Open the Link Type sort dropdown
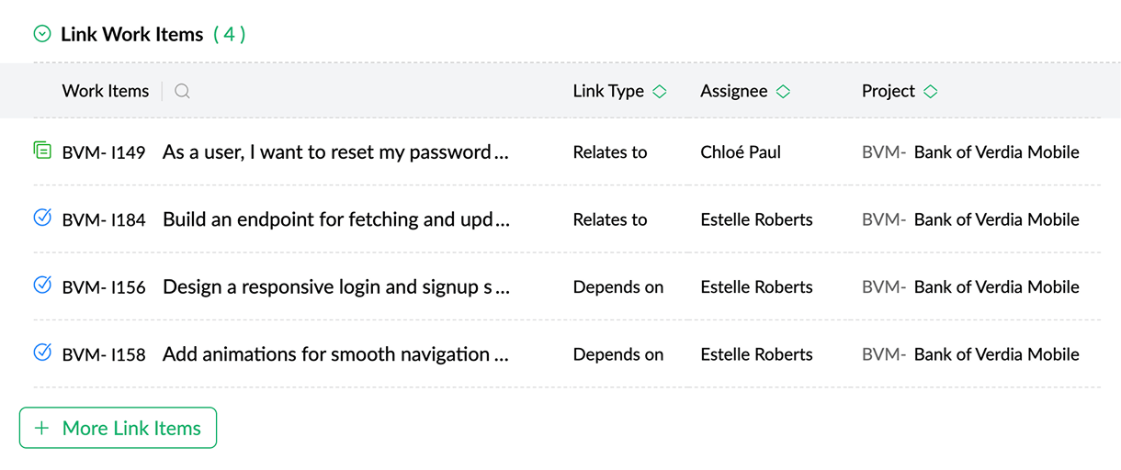The width and height of the screenshot is (1121, 470). [659, 91]
